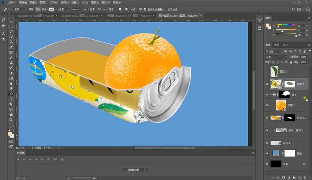Image resolution: width=312 pixels, height=180 pixels.
Task: Select the Lasso tool
Action: coord(11,31)
